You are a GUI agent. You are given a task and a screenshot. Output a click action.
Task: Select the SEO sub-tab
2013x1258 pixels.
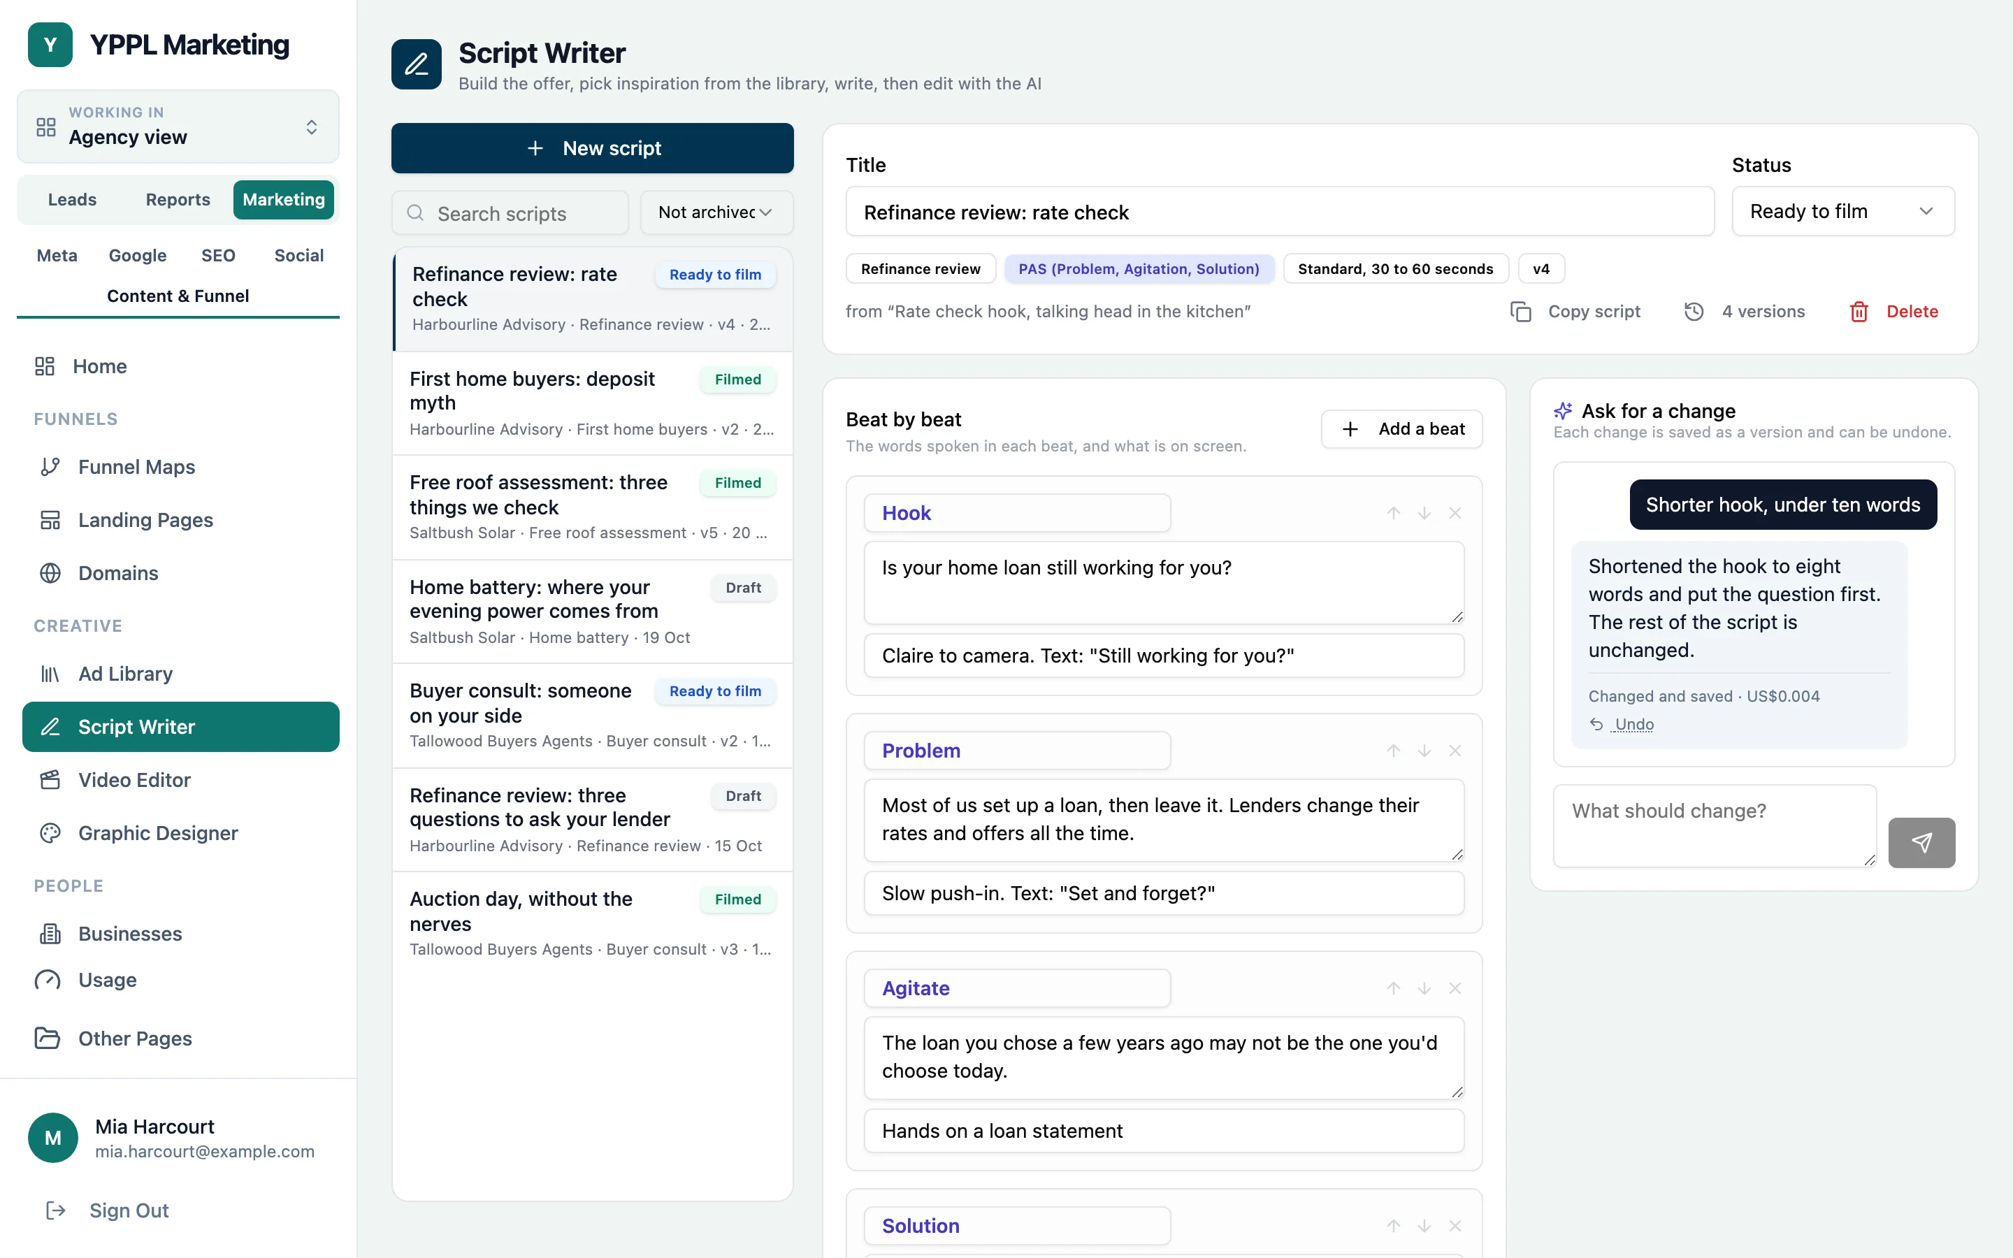coord(218,255)
